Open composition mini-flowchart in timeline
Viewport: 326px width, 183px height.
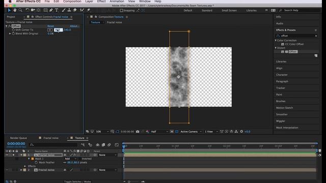(x=83, y=145)
